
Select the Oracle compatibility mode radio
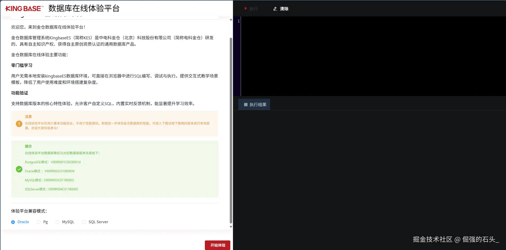pyautogui.click(x=13, y=222)
